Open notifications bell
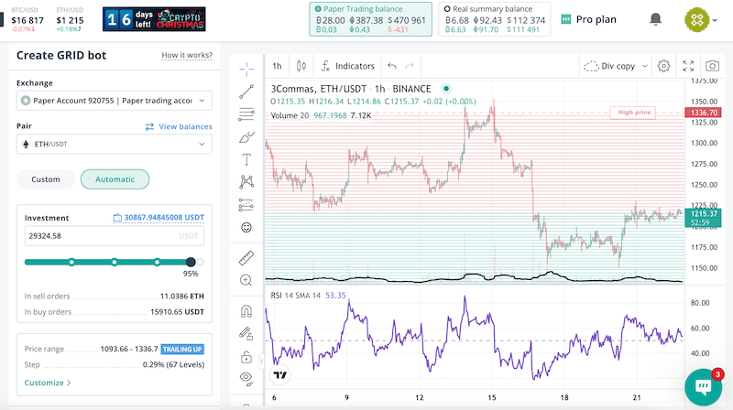The width and height of the screenshot is (733, 410). point(655,19)
